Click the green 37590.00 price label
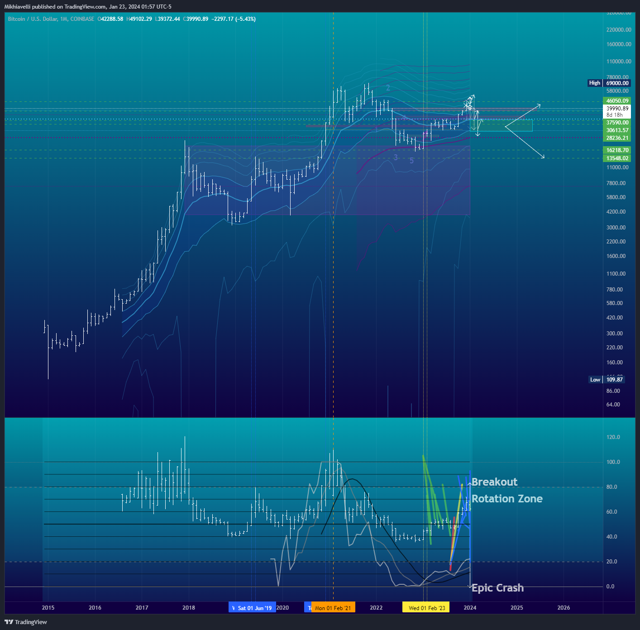 pos(617,123)
